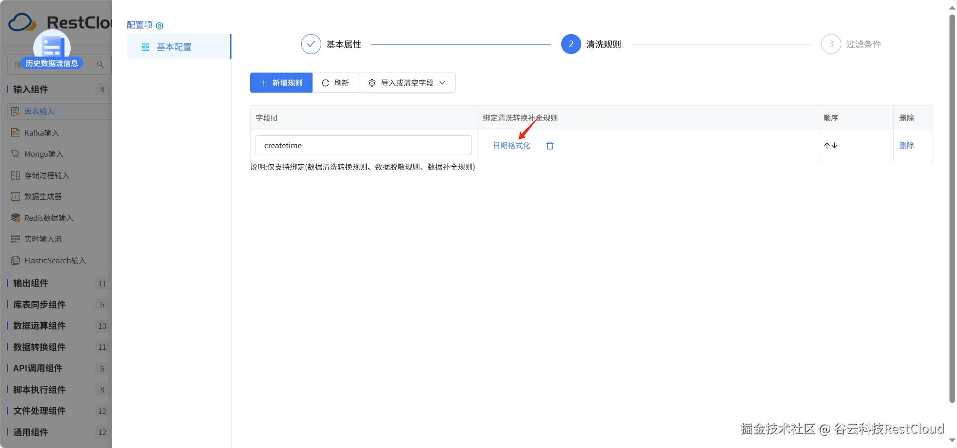Image resolution: width=957 pixels, height=448 pixels.
Task: Click the order up-down arrows for createtime
Action: pos(830,146)
